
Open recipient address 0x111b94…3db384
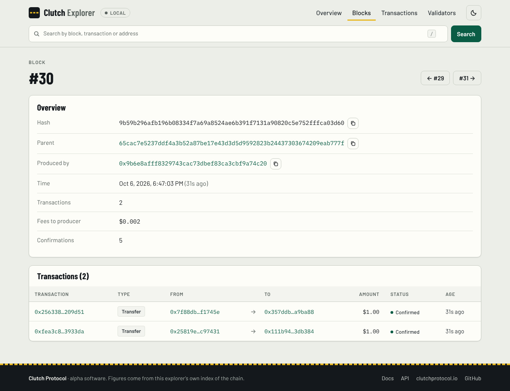(x=289, y=331)
